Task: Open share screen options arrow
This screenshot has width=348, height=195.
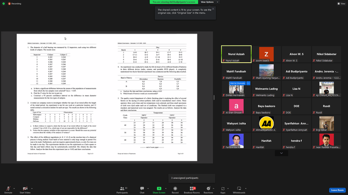Action: [165, 188]
